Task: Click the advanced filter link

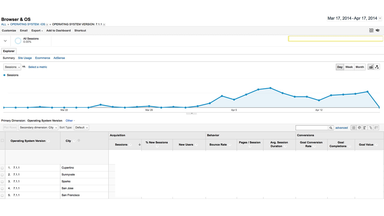Action: click(x=341, y=128)
